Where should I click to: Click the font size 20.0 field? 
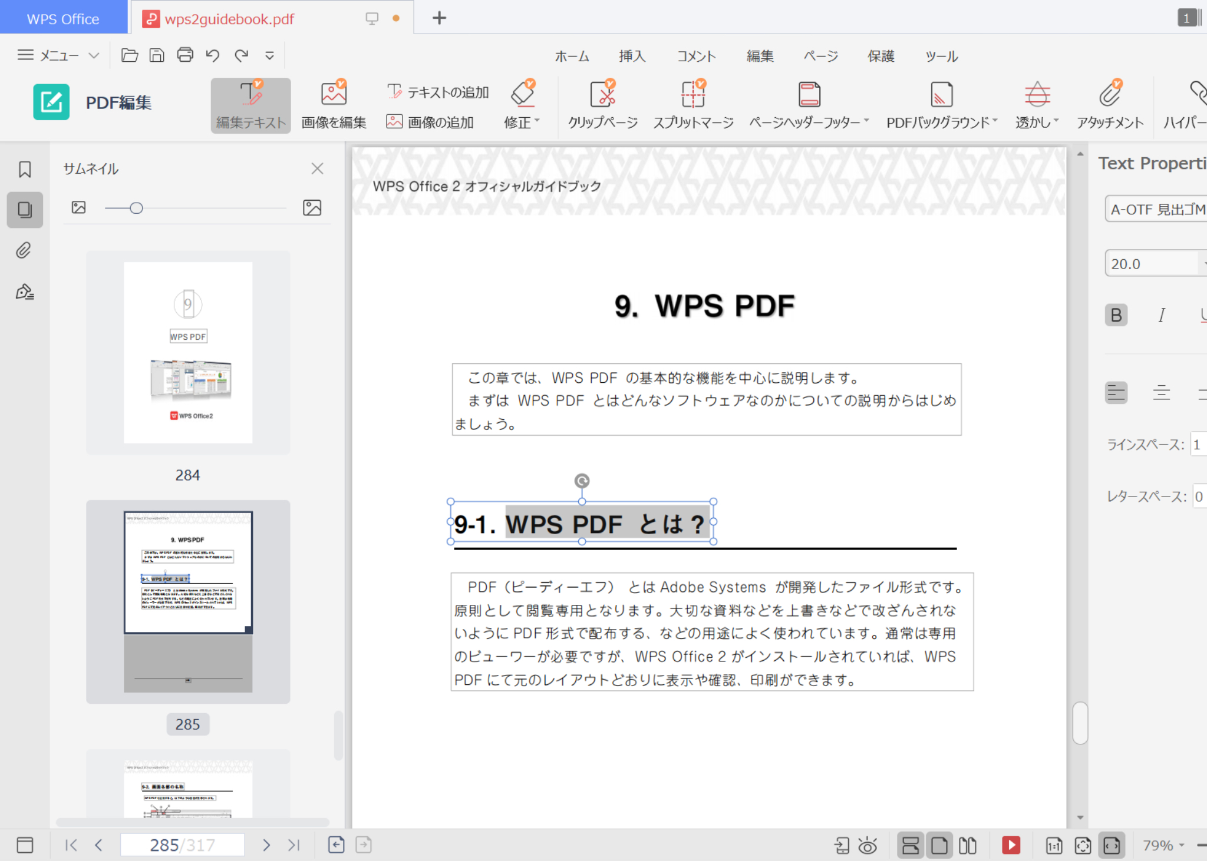tap(1153, 264)
